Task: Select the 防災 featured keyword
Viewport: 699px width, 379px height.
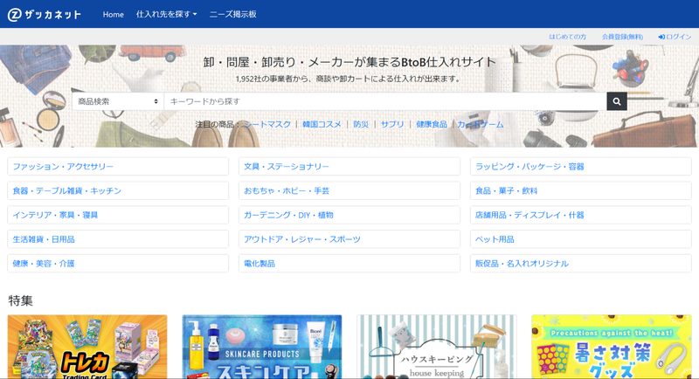Action: click(361, 124)
